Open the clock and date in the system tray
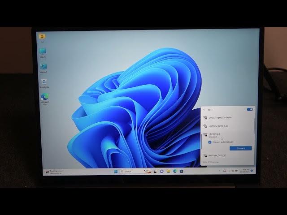Screen dimensions: 287x215 pyautogui.click(x=247, y=171)
